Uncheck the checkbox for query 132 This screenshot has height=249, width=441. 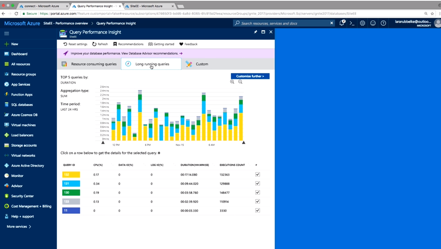(258, 174)
